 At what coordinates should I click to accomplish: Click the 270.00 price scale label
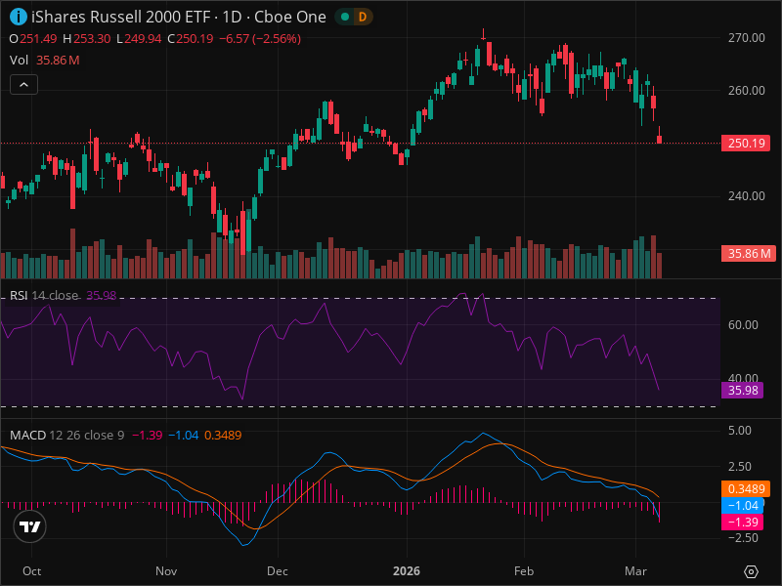point(746,38)
